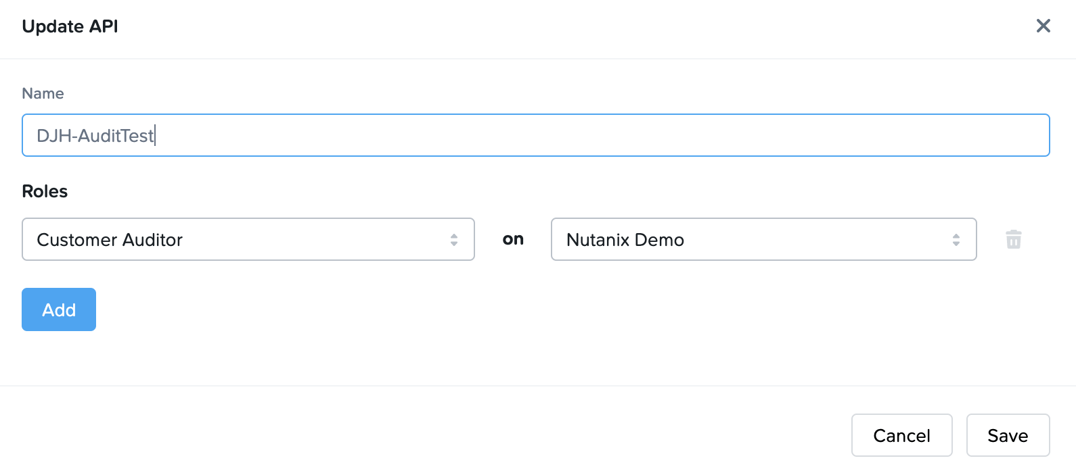Image resolution: width=1076 pixels, height=473 pixels.
Task: Select the Nutanix Demo text
Action: coord(625,240)
